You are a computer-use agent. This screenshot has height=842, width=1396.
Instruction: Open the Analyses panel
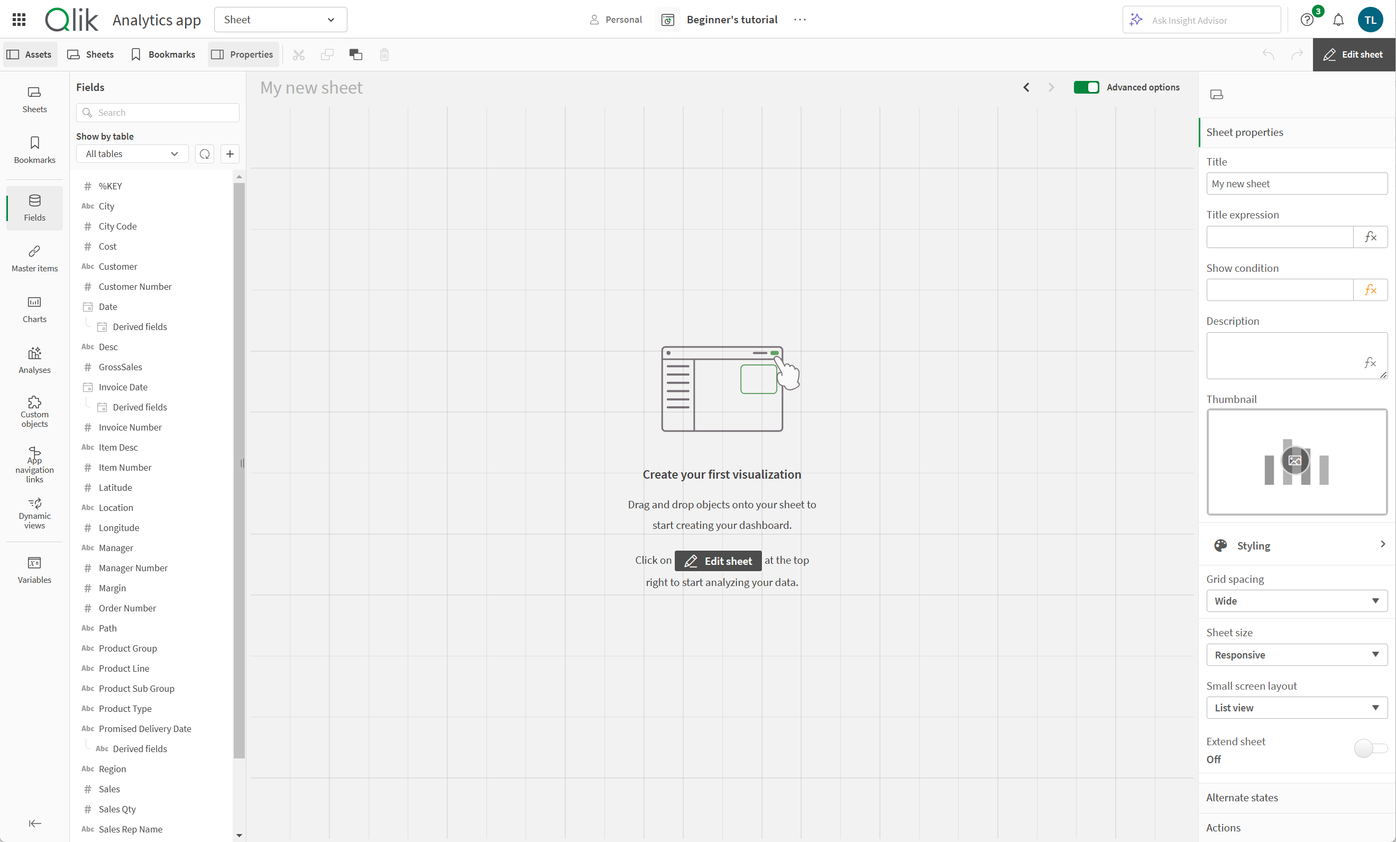34,359
